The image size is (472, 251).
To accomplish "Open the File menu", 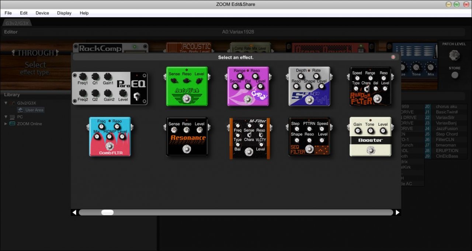I will (8, 13).
